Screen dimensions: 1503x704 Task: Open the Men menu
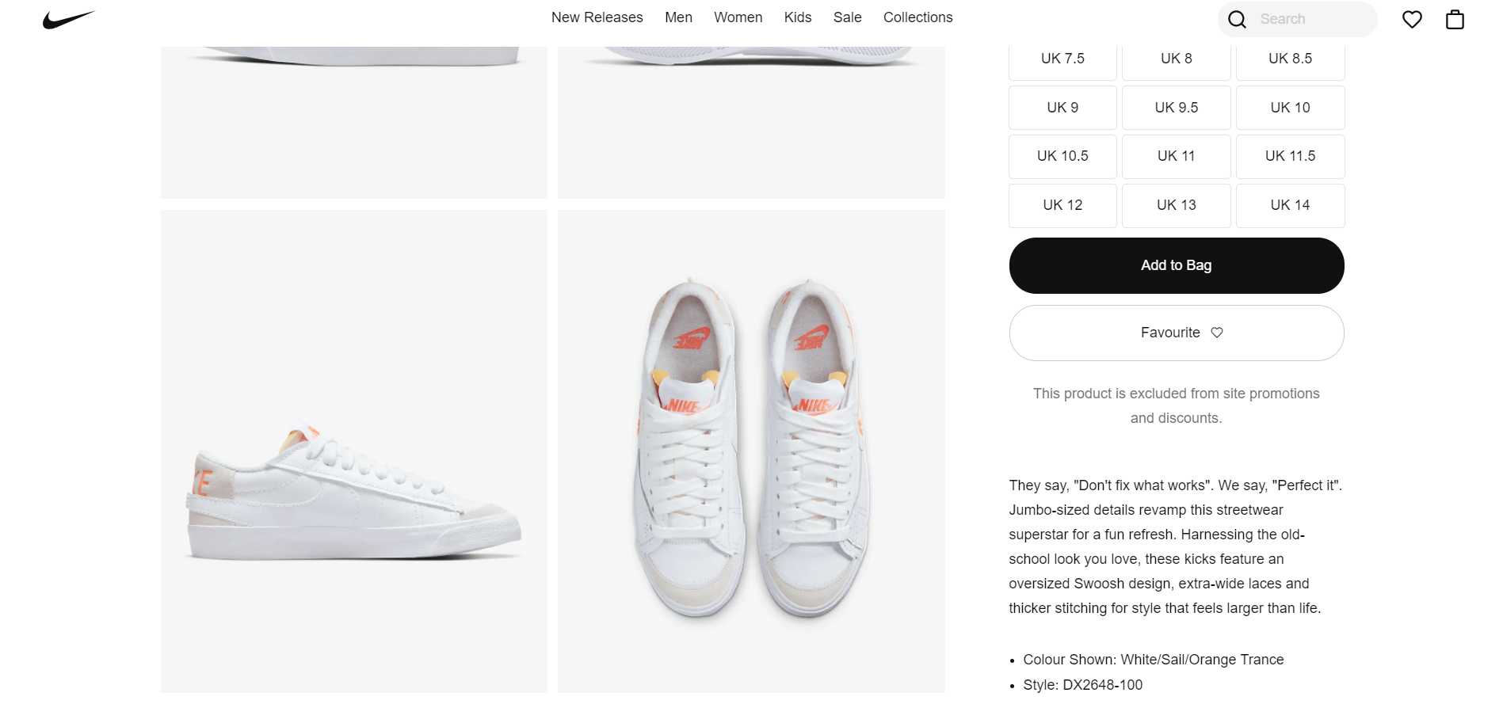tap(678, 17)
